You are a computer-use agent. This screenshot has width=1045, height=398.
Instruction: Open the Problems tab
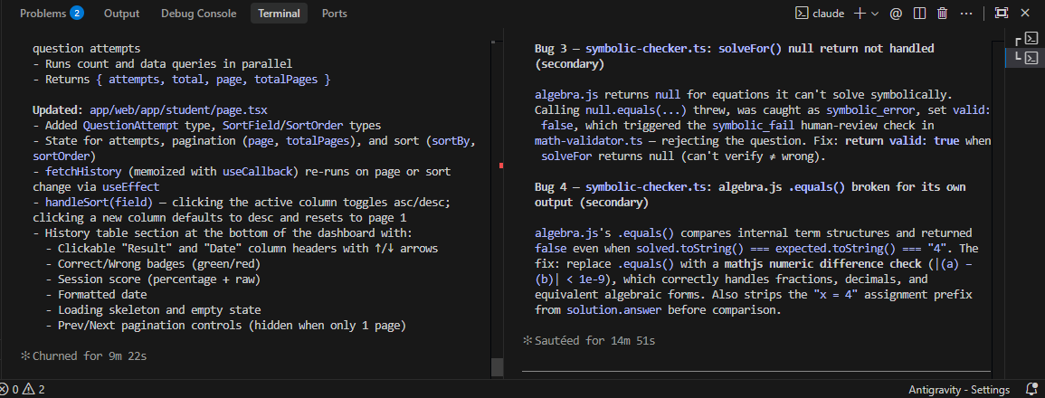click(x=52, y=14)
